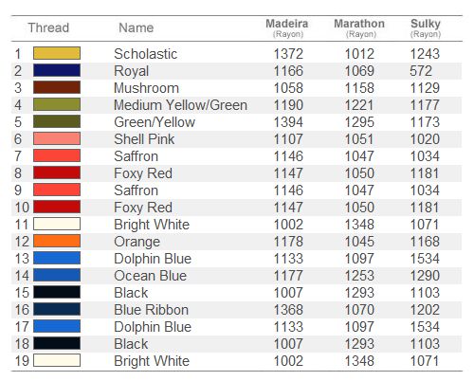Pick the Blue Ribbon dark swatch
The width and height of the screenshot is (474, 381).
point(57,309)
